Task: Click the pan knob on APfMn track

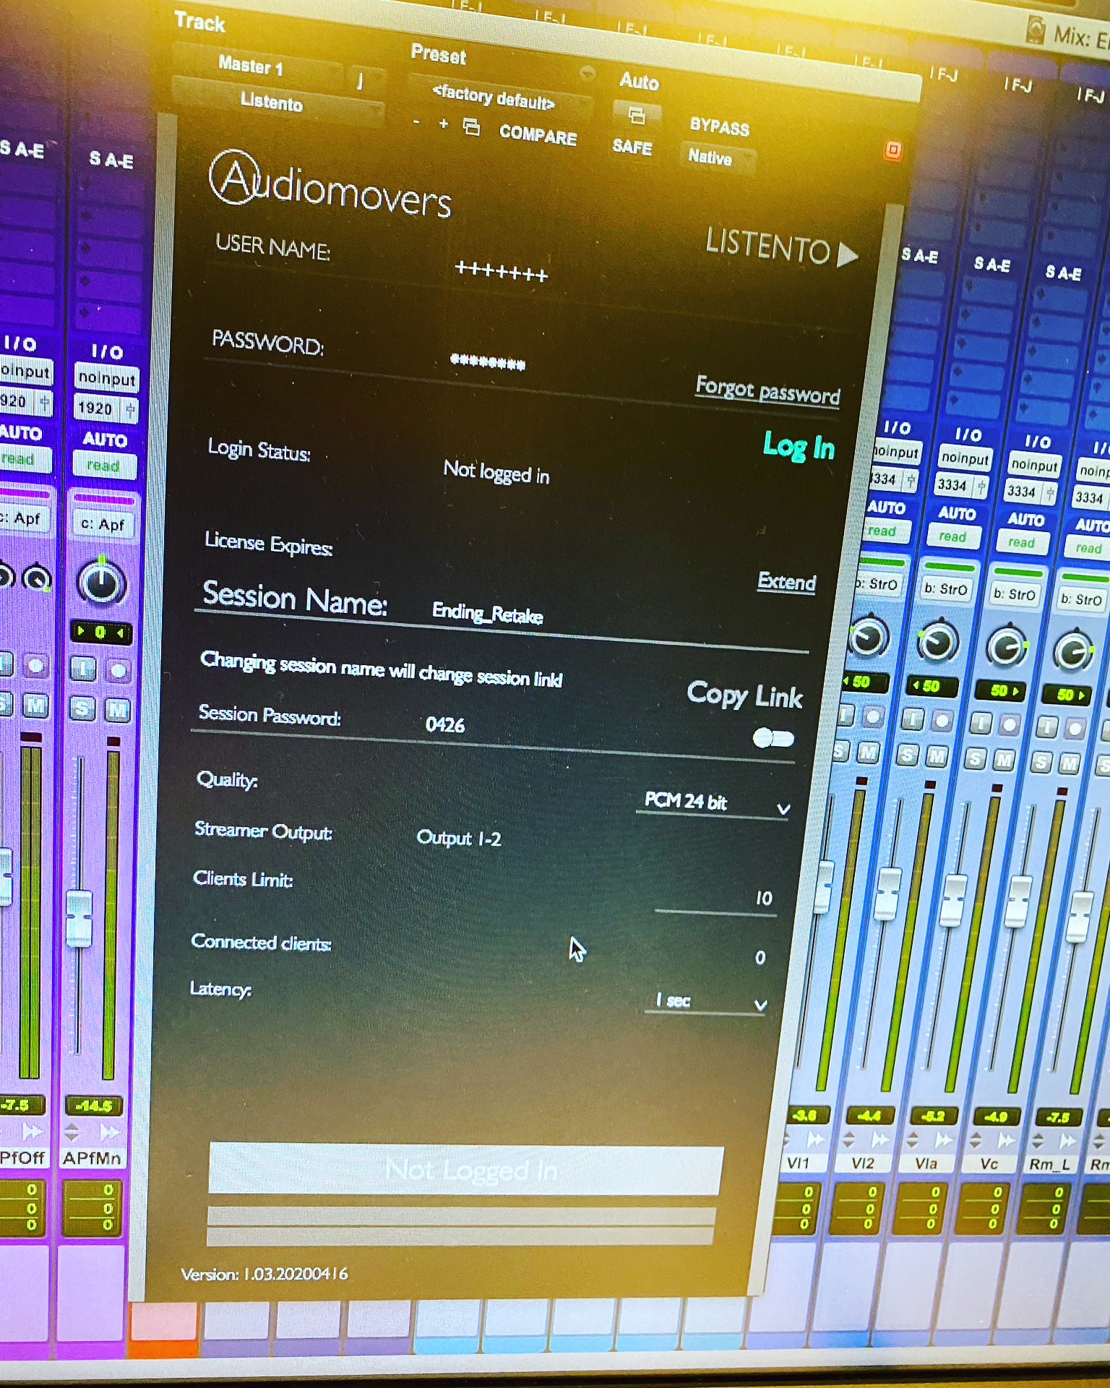Action: 101,583
